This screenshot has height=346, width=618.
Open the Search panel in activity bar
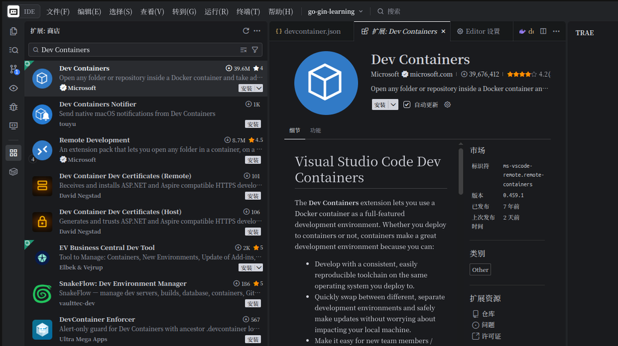[13, 50]
